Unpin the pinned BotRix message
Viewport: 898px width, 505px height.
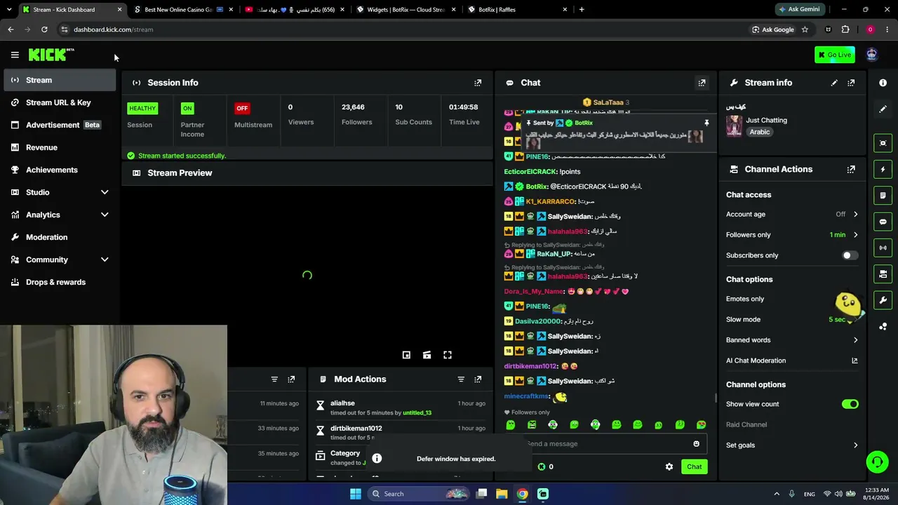pyautogui.click(x=706, y=123)
